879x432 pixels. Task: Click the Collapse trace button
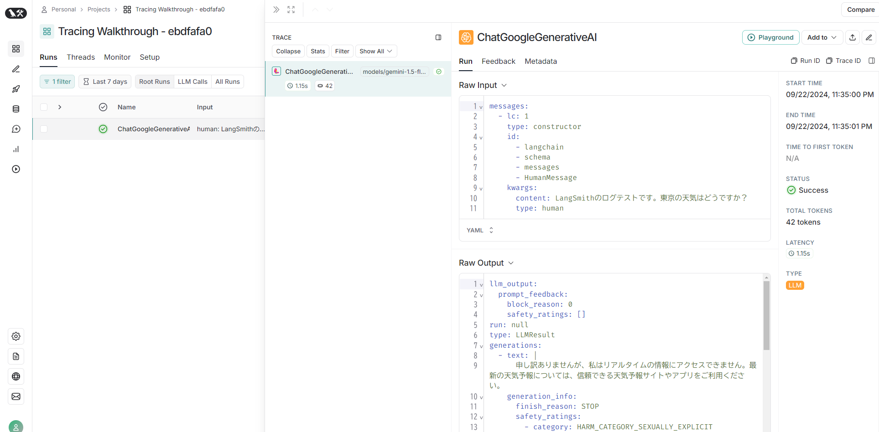tap(288, 51)
